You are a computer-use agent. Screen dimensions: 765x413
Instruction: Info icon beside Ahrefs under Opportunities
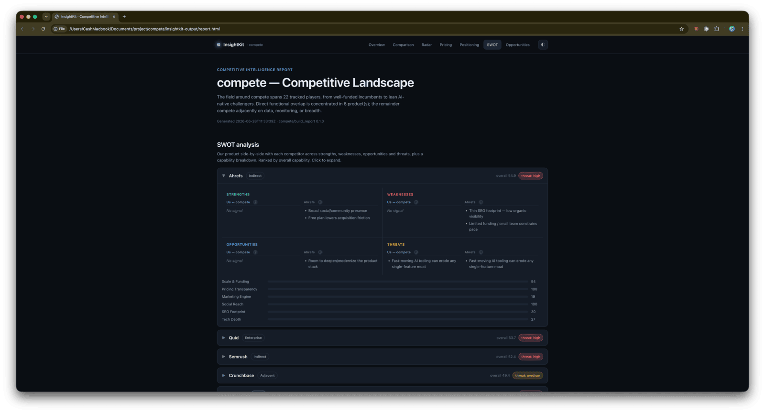coord(320,252)
